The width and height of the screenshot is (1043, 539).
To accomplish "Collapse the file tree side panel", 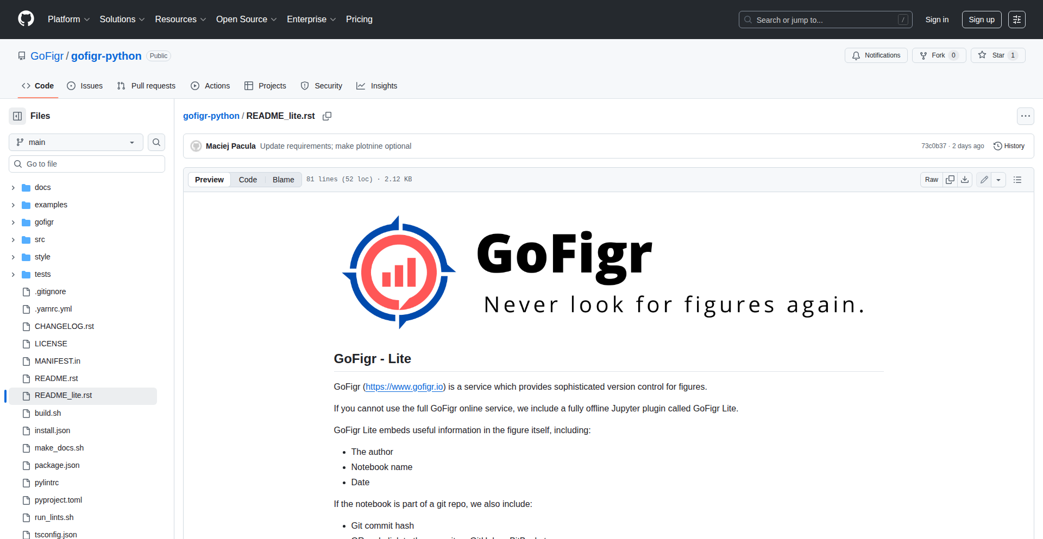I will point(17,116).
